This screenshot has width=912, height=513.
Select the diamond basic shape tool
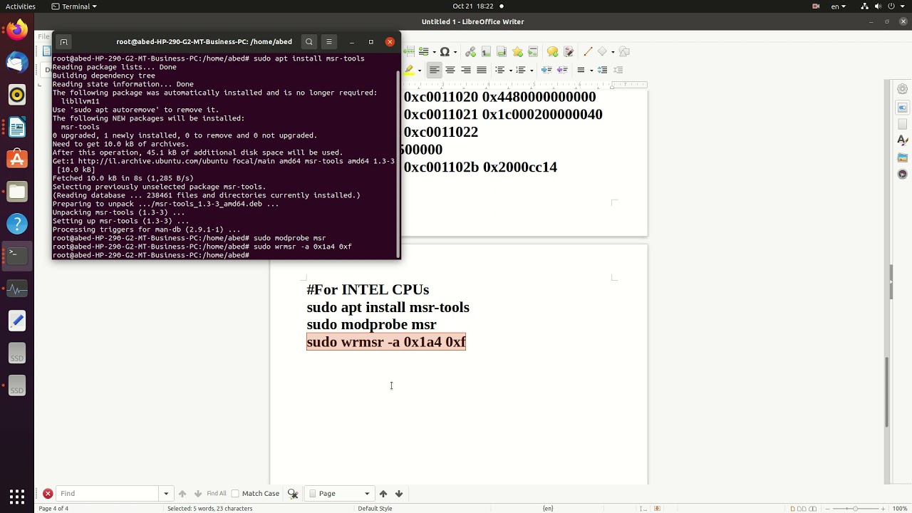(x=603, y=51)
